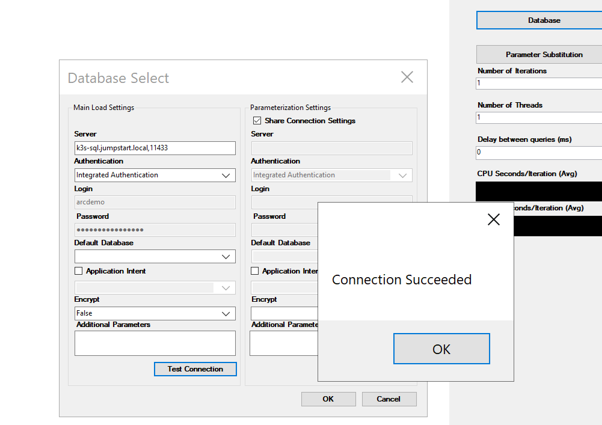Click OK on Connection Succeeded popup
Image resolution: width=602 pixels, height=425 pixels.
coord(441,349)
